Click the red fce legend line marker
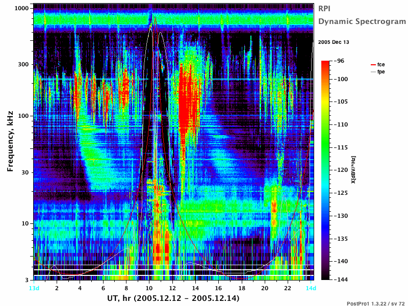The height and width of the screenshot is (306, 408). [x=373, y=65]
